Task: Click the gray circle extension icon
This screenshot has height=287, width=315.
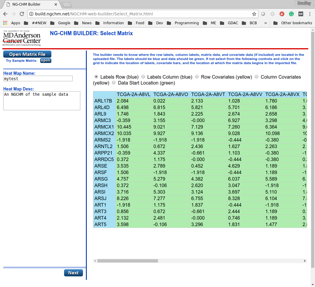Action: pyautogui.click(x=263, y=14)
